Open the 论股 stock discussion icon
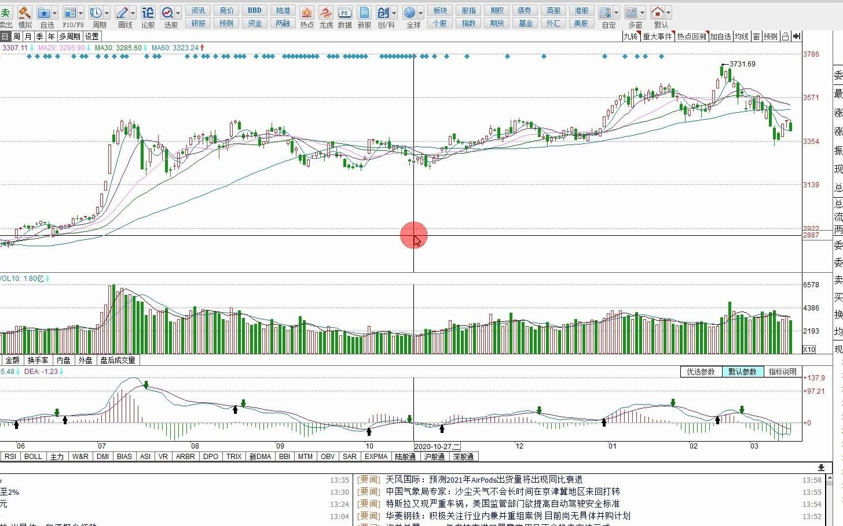Viewport: 843px width, 526px height. [x=148, y=12]
